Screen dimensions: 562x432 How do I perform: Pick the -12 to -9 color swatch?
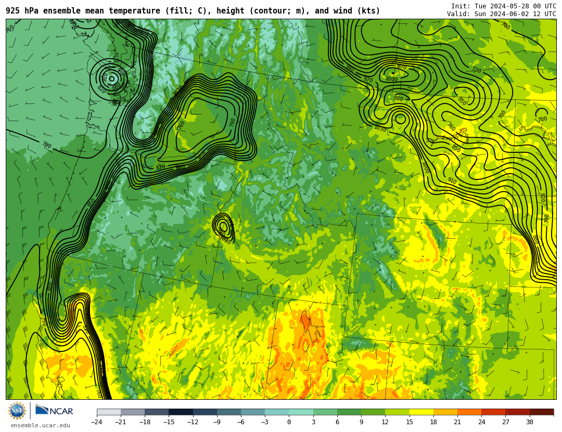click(x=205, y=412)
